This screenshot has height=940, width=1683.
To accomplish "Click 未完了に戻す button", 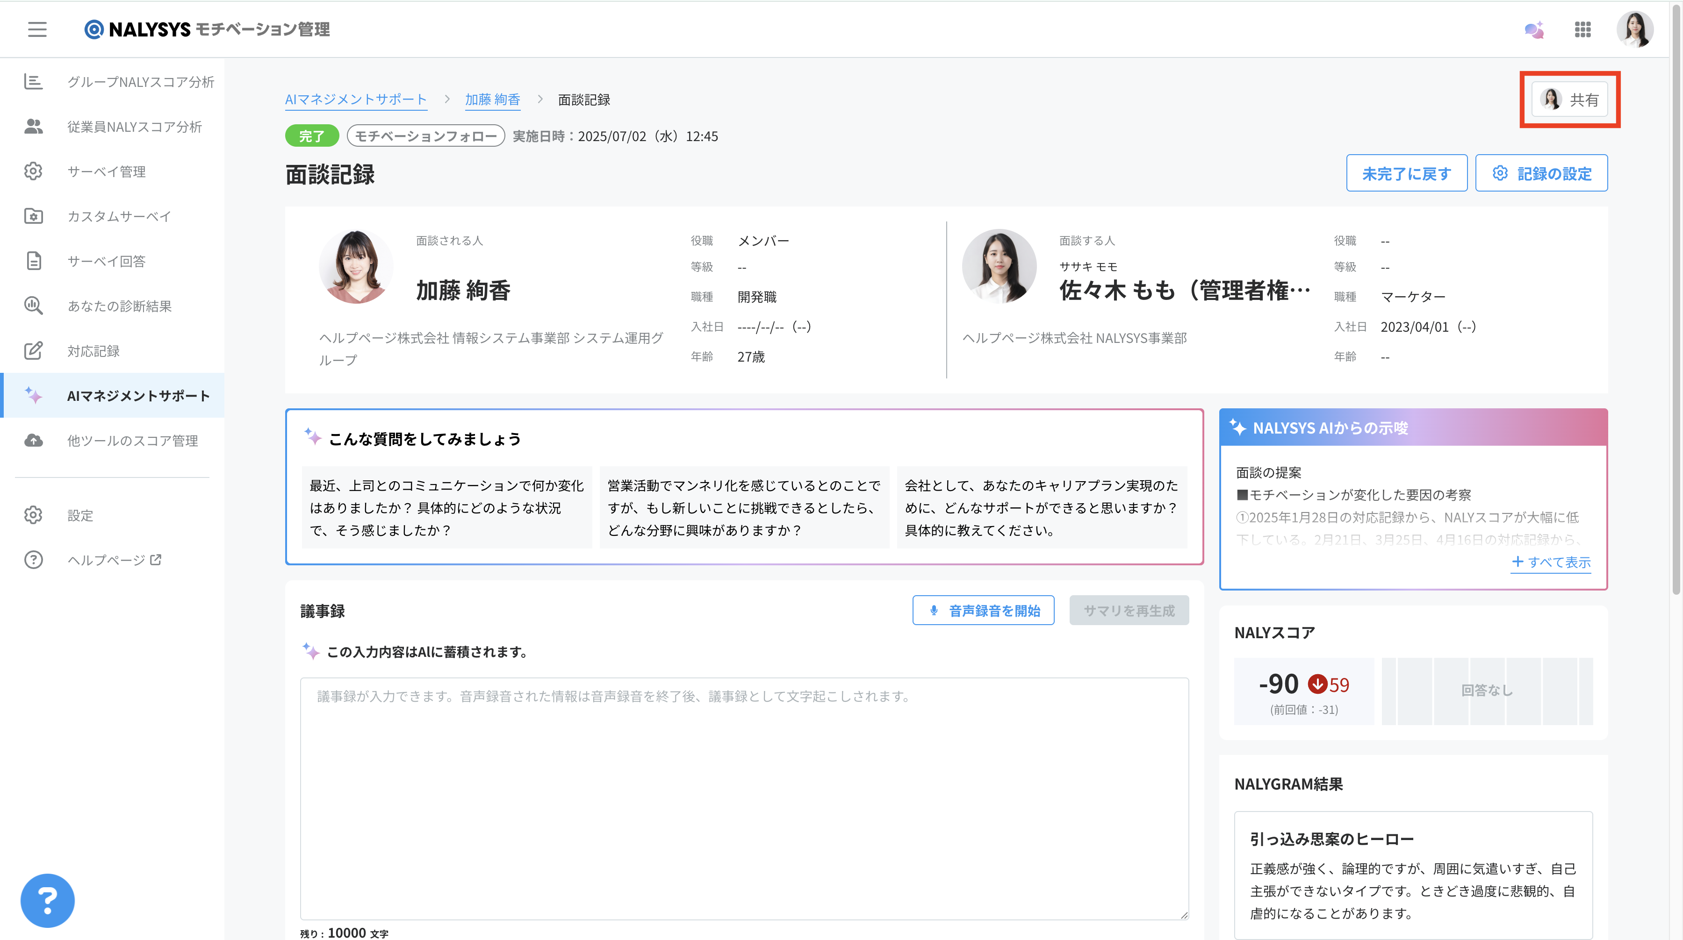I will (1407, 173).
